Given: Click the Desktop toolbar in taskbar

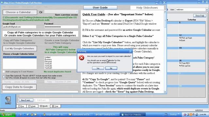Looking at the screenshot, I should point(173,114).
